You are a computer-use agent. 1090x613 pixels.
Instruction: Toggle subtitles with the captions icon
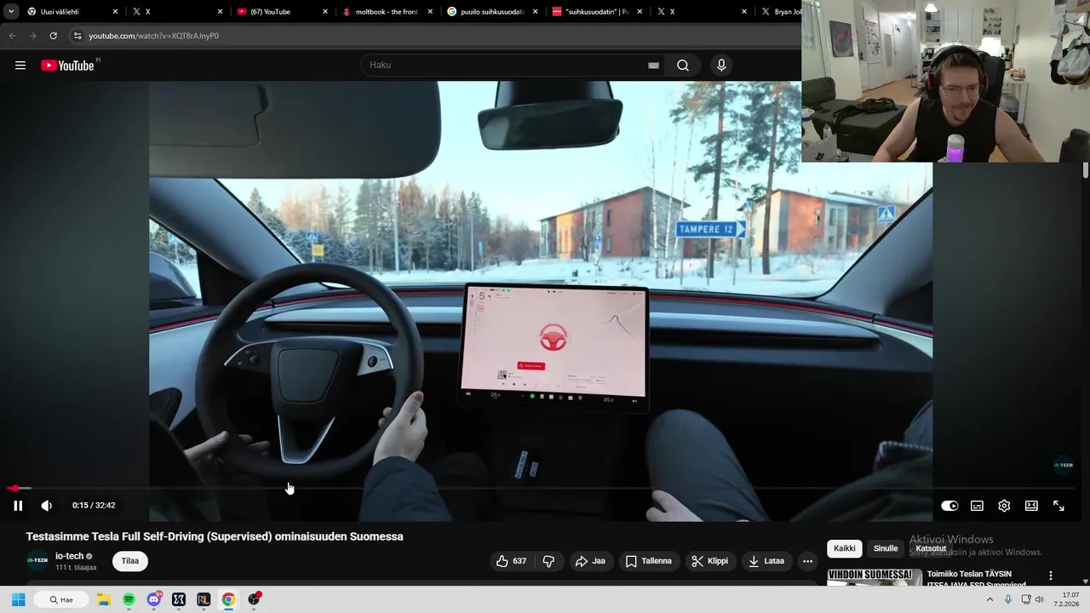coord(977,506)
